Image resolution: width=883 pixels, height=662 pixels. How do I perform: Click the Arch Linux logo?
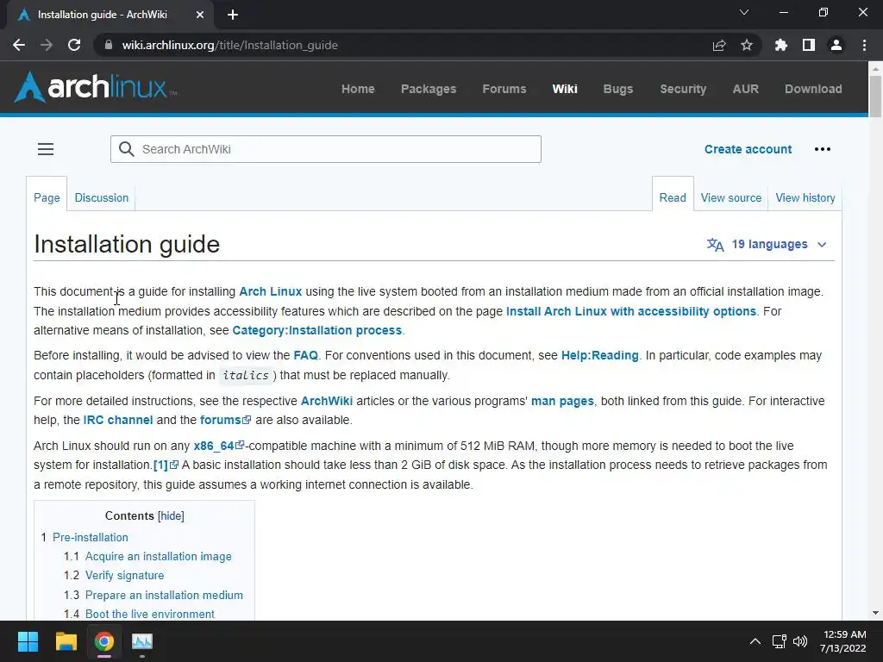[x=95, y=87]
